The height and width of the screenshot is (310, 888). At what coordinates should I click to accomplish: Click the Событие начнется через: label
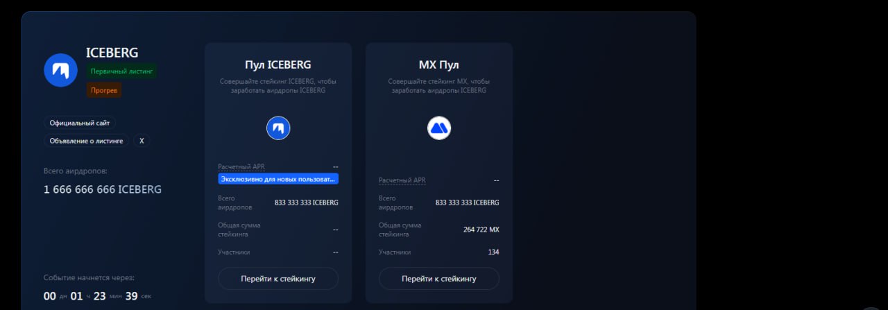click(89, 277)
